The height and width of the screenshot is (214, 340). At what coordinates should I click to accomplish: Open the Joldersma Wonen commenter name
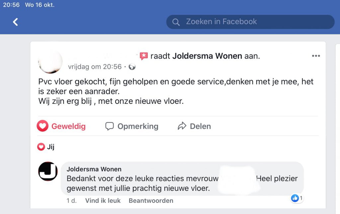click(94, 169)
